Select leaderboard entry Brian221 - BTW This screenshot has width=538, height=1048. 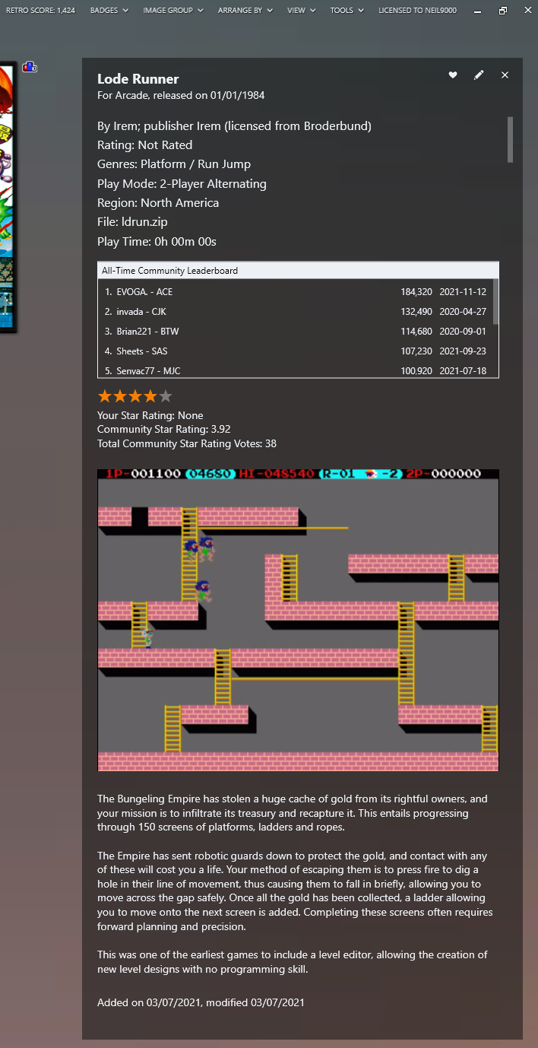(x=296, y=331)
